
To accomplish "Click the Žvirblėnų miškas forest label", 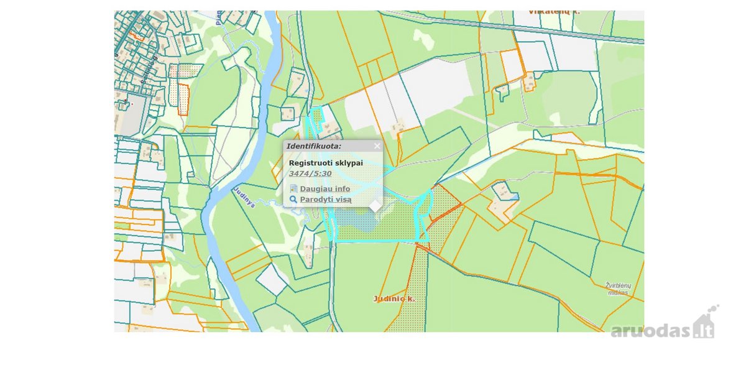I will tap(617, 289).
